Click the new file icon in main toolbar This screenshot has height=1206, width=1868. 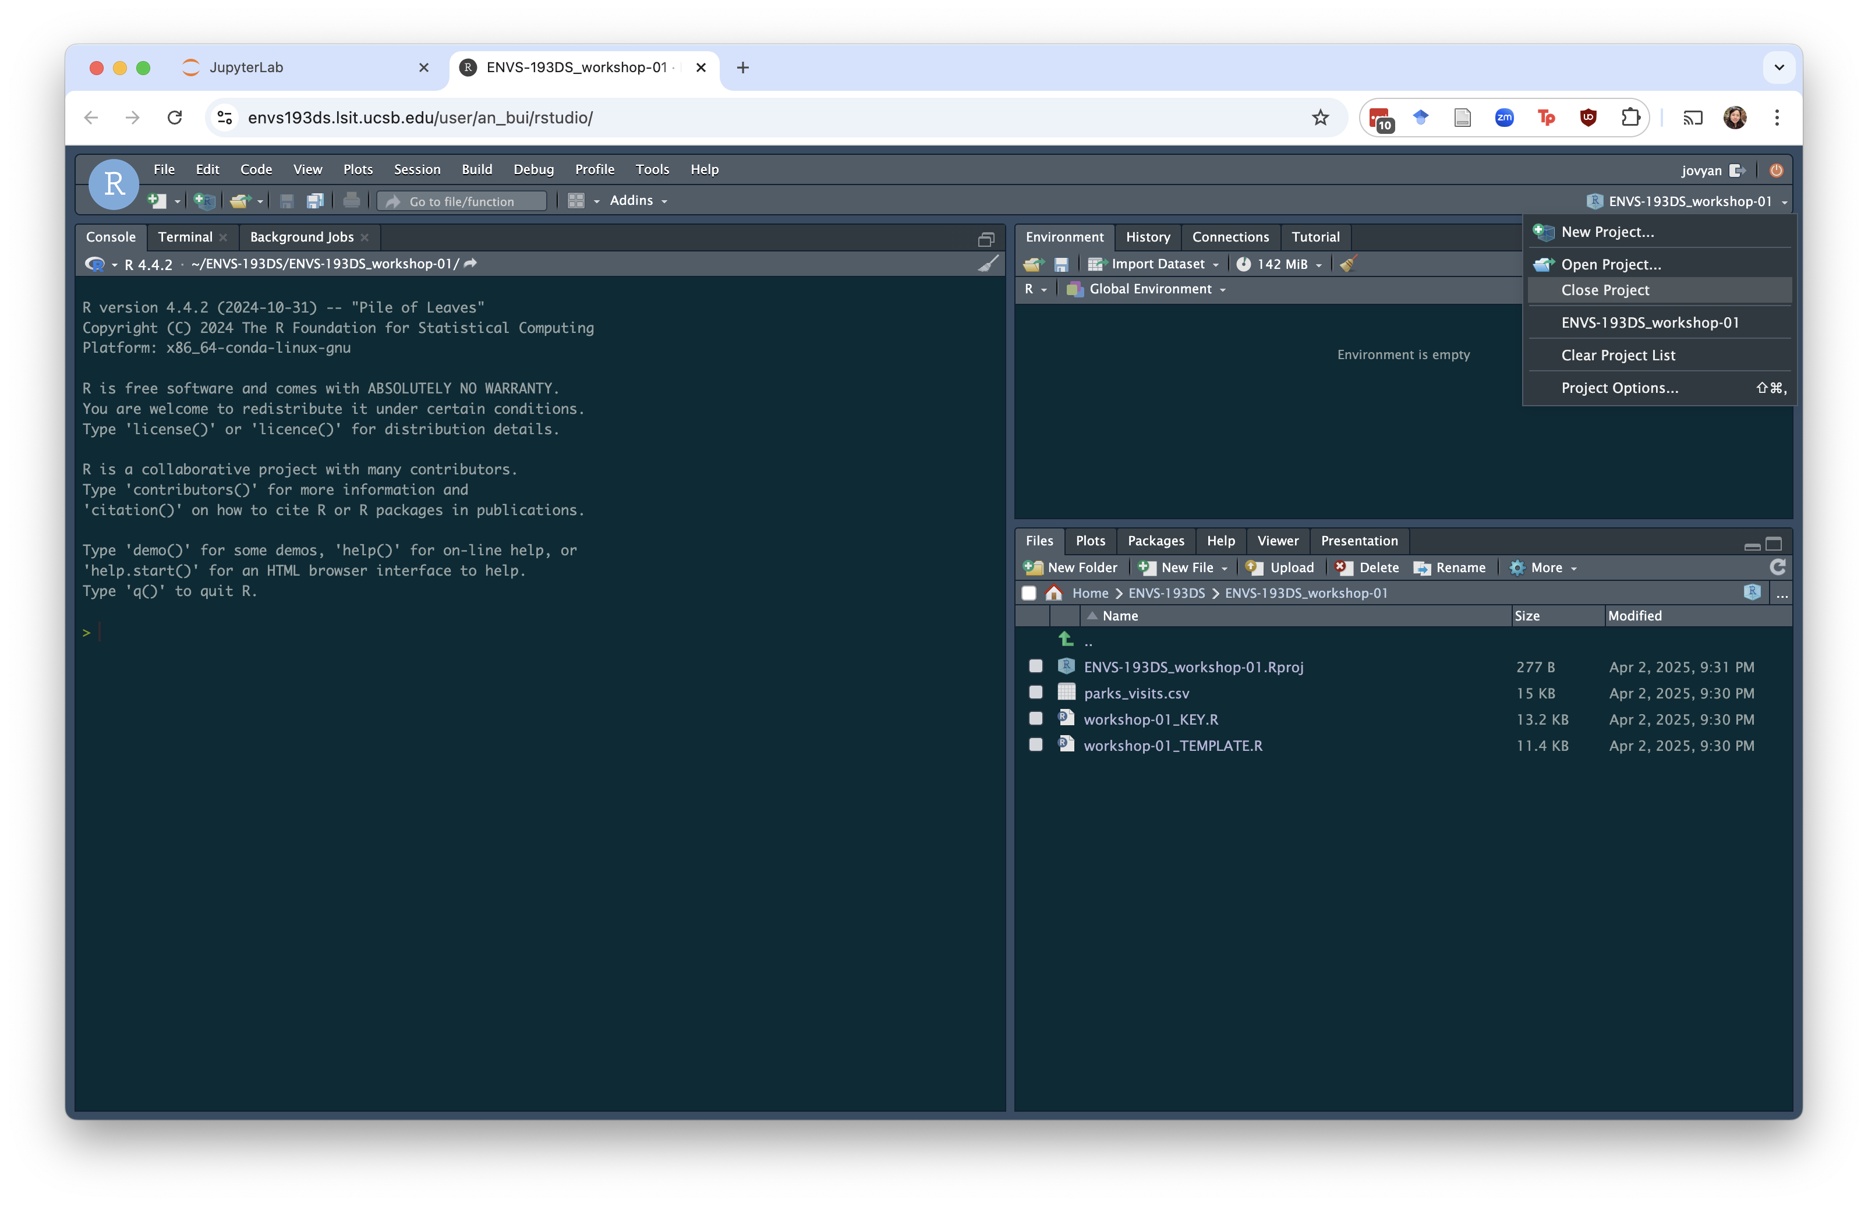click(157, 201)
